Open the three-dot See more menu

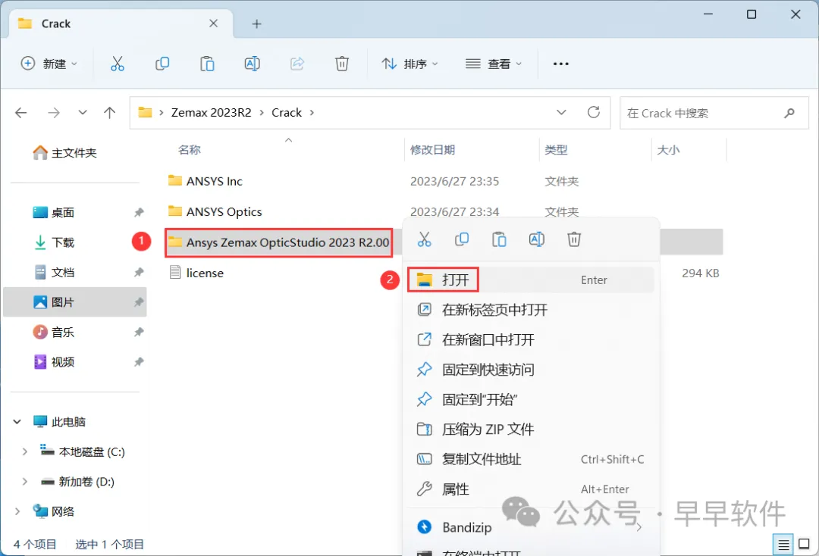(x=561, y=64)
